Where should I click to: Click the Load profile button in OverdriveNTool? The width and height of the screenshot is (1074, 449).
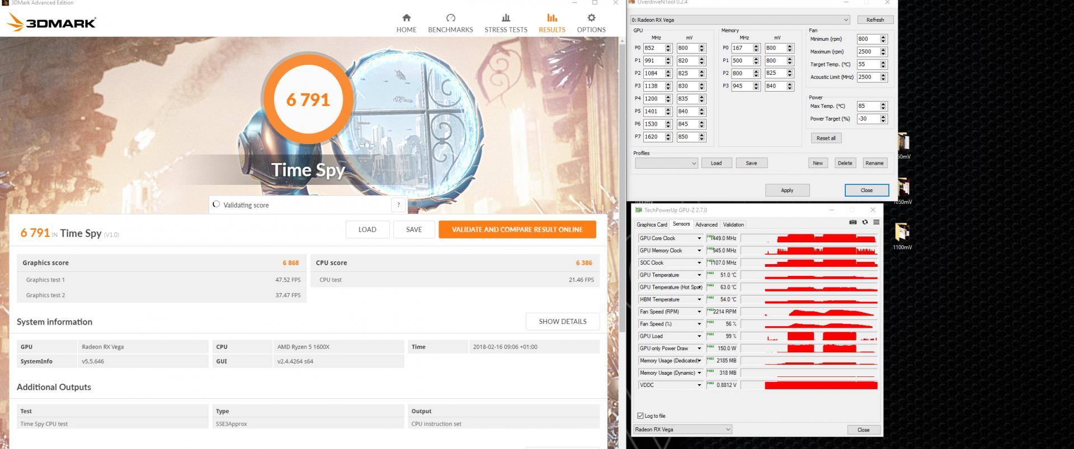pos(716,163)
